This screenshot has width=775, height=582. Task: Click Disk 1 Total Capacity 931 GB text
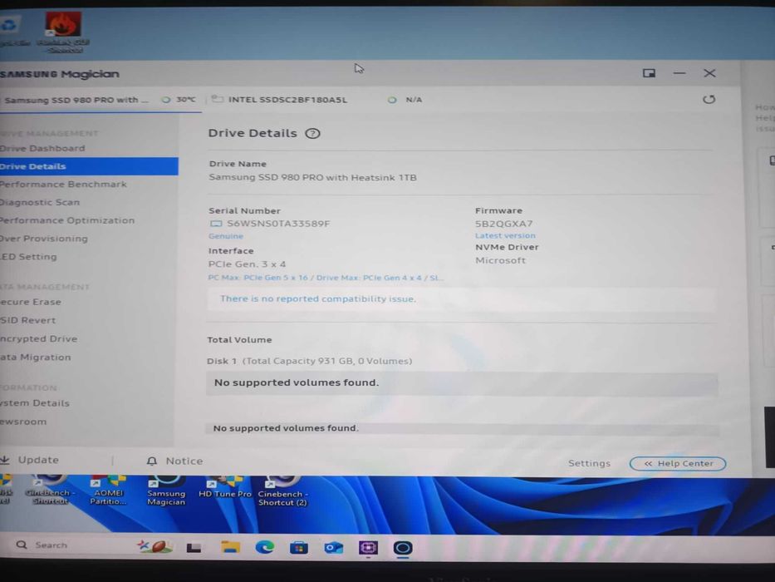309,361
